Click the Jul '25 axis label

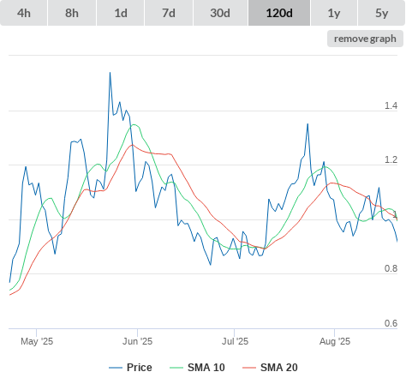235,341
